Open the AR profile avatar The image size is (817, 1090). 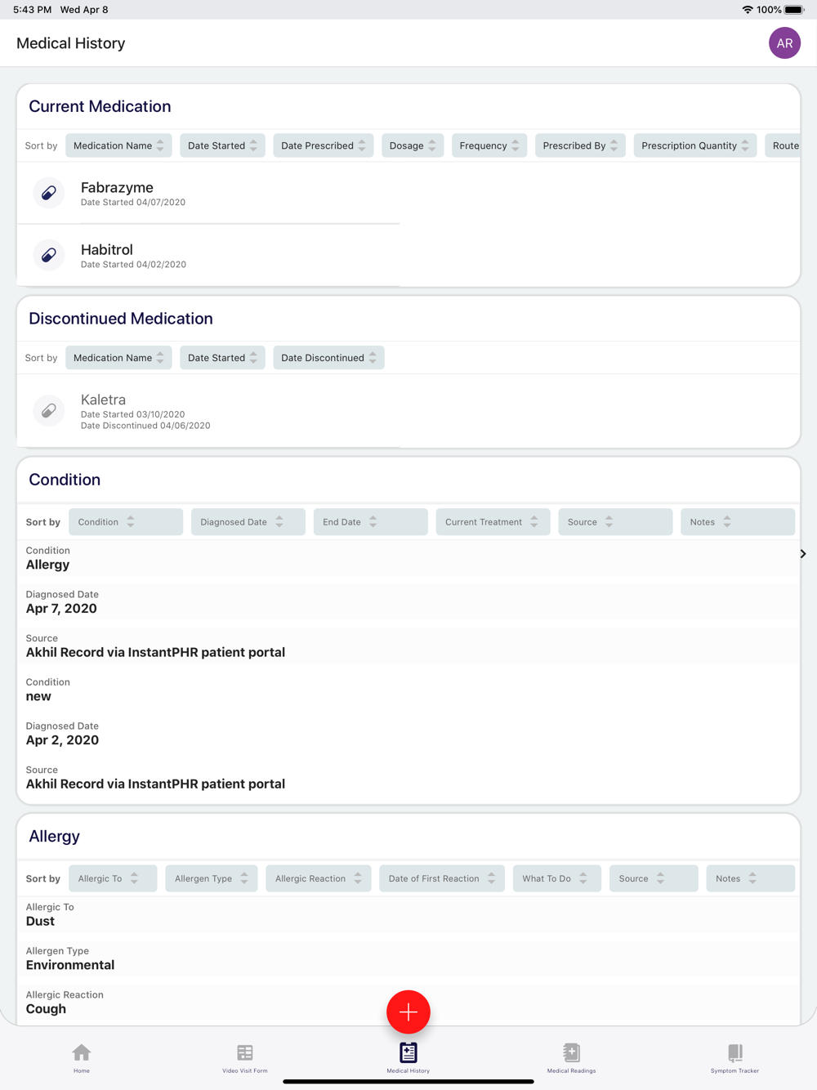pyautogui.click(x=784, y=43)
